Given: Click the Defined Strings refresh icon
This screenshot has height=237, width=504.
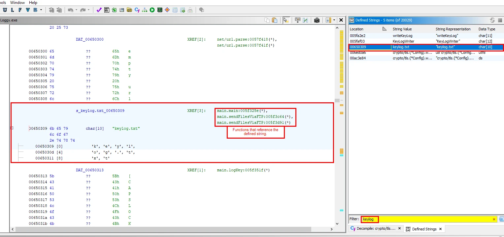Looking at the screenshot, I should click(x=492, y=20).
